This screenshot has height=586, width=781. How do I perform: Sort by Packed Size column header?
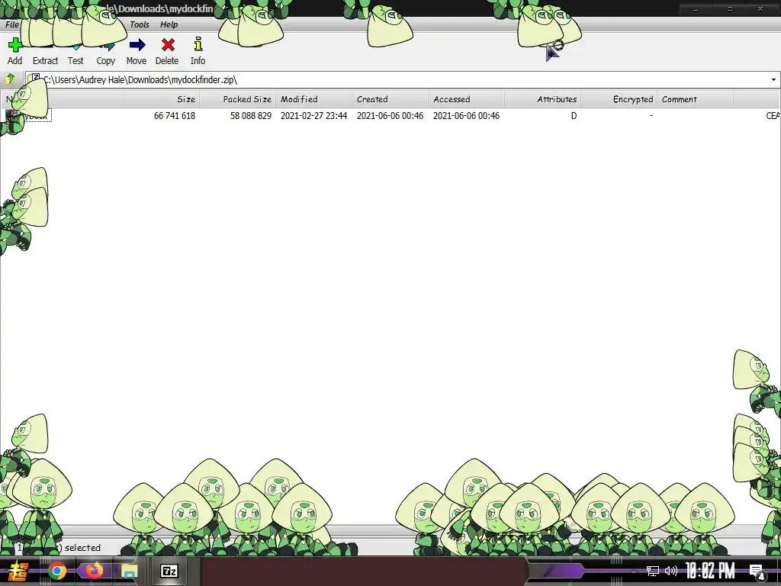click(238, 99)
